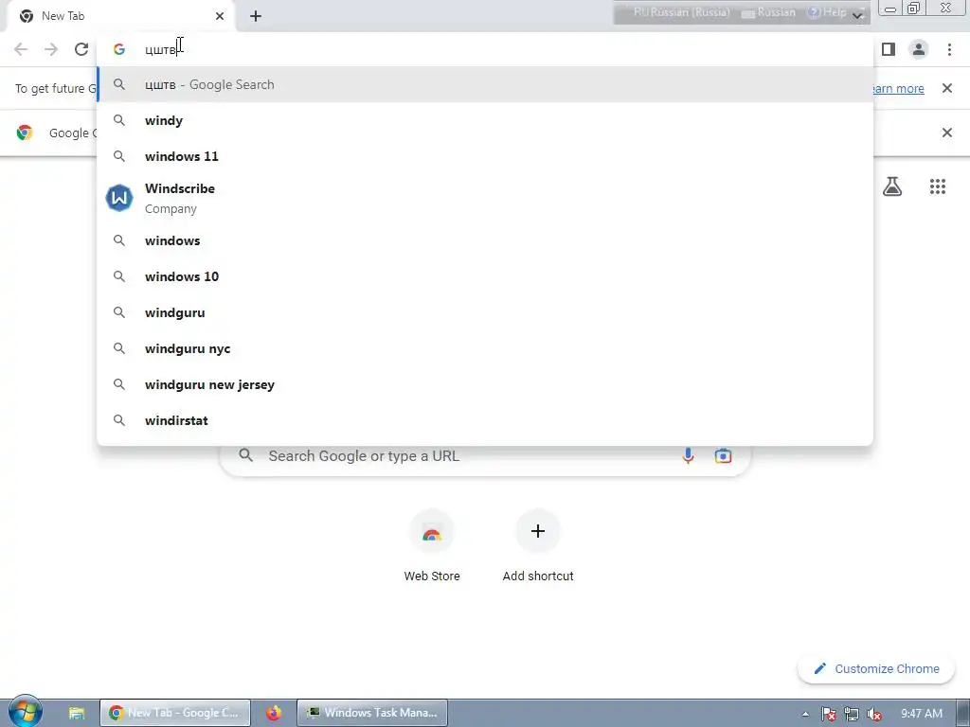
Task: Click the browser forward arrow
Action: [x=51, y=49]
